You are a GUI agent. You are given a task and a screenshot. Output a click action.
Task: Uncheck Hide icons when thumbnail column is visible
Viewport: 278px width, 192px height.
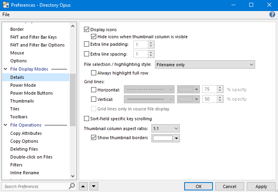pyautogui.click(x=93, y=37)
